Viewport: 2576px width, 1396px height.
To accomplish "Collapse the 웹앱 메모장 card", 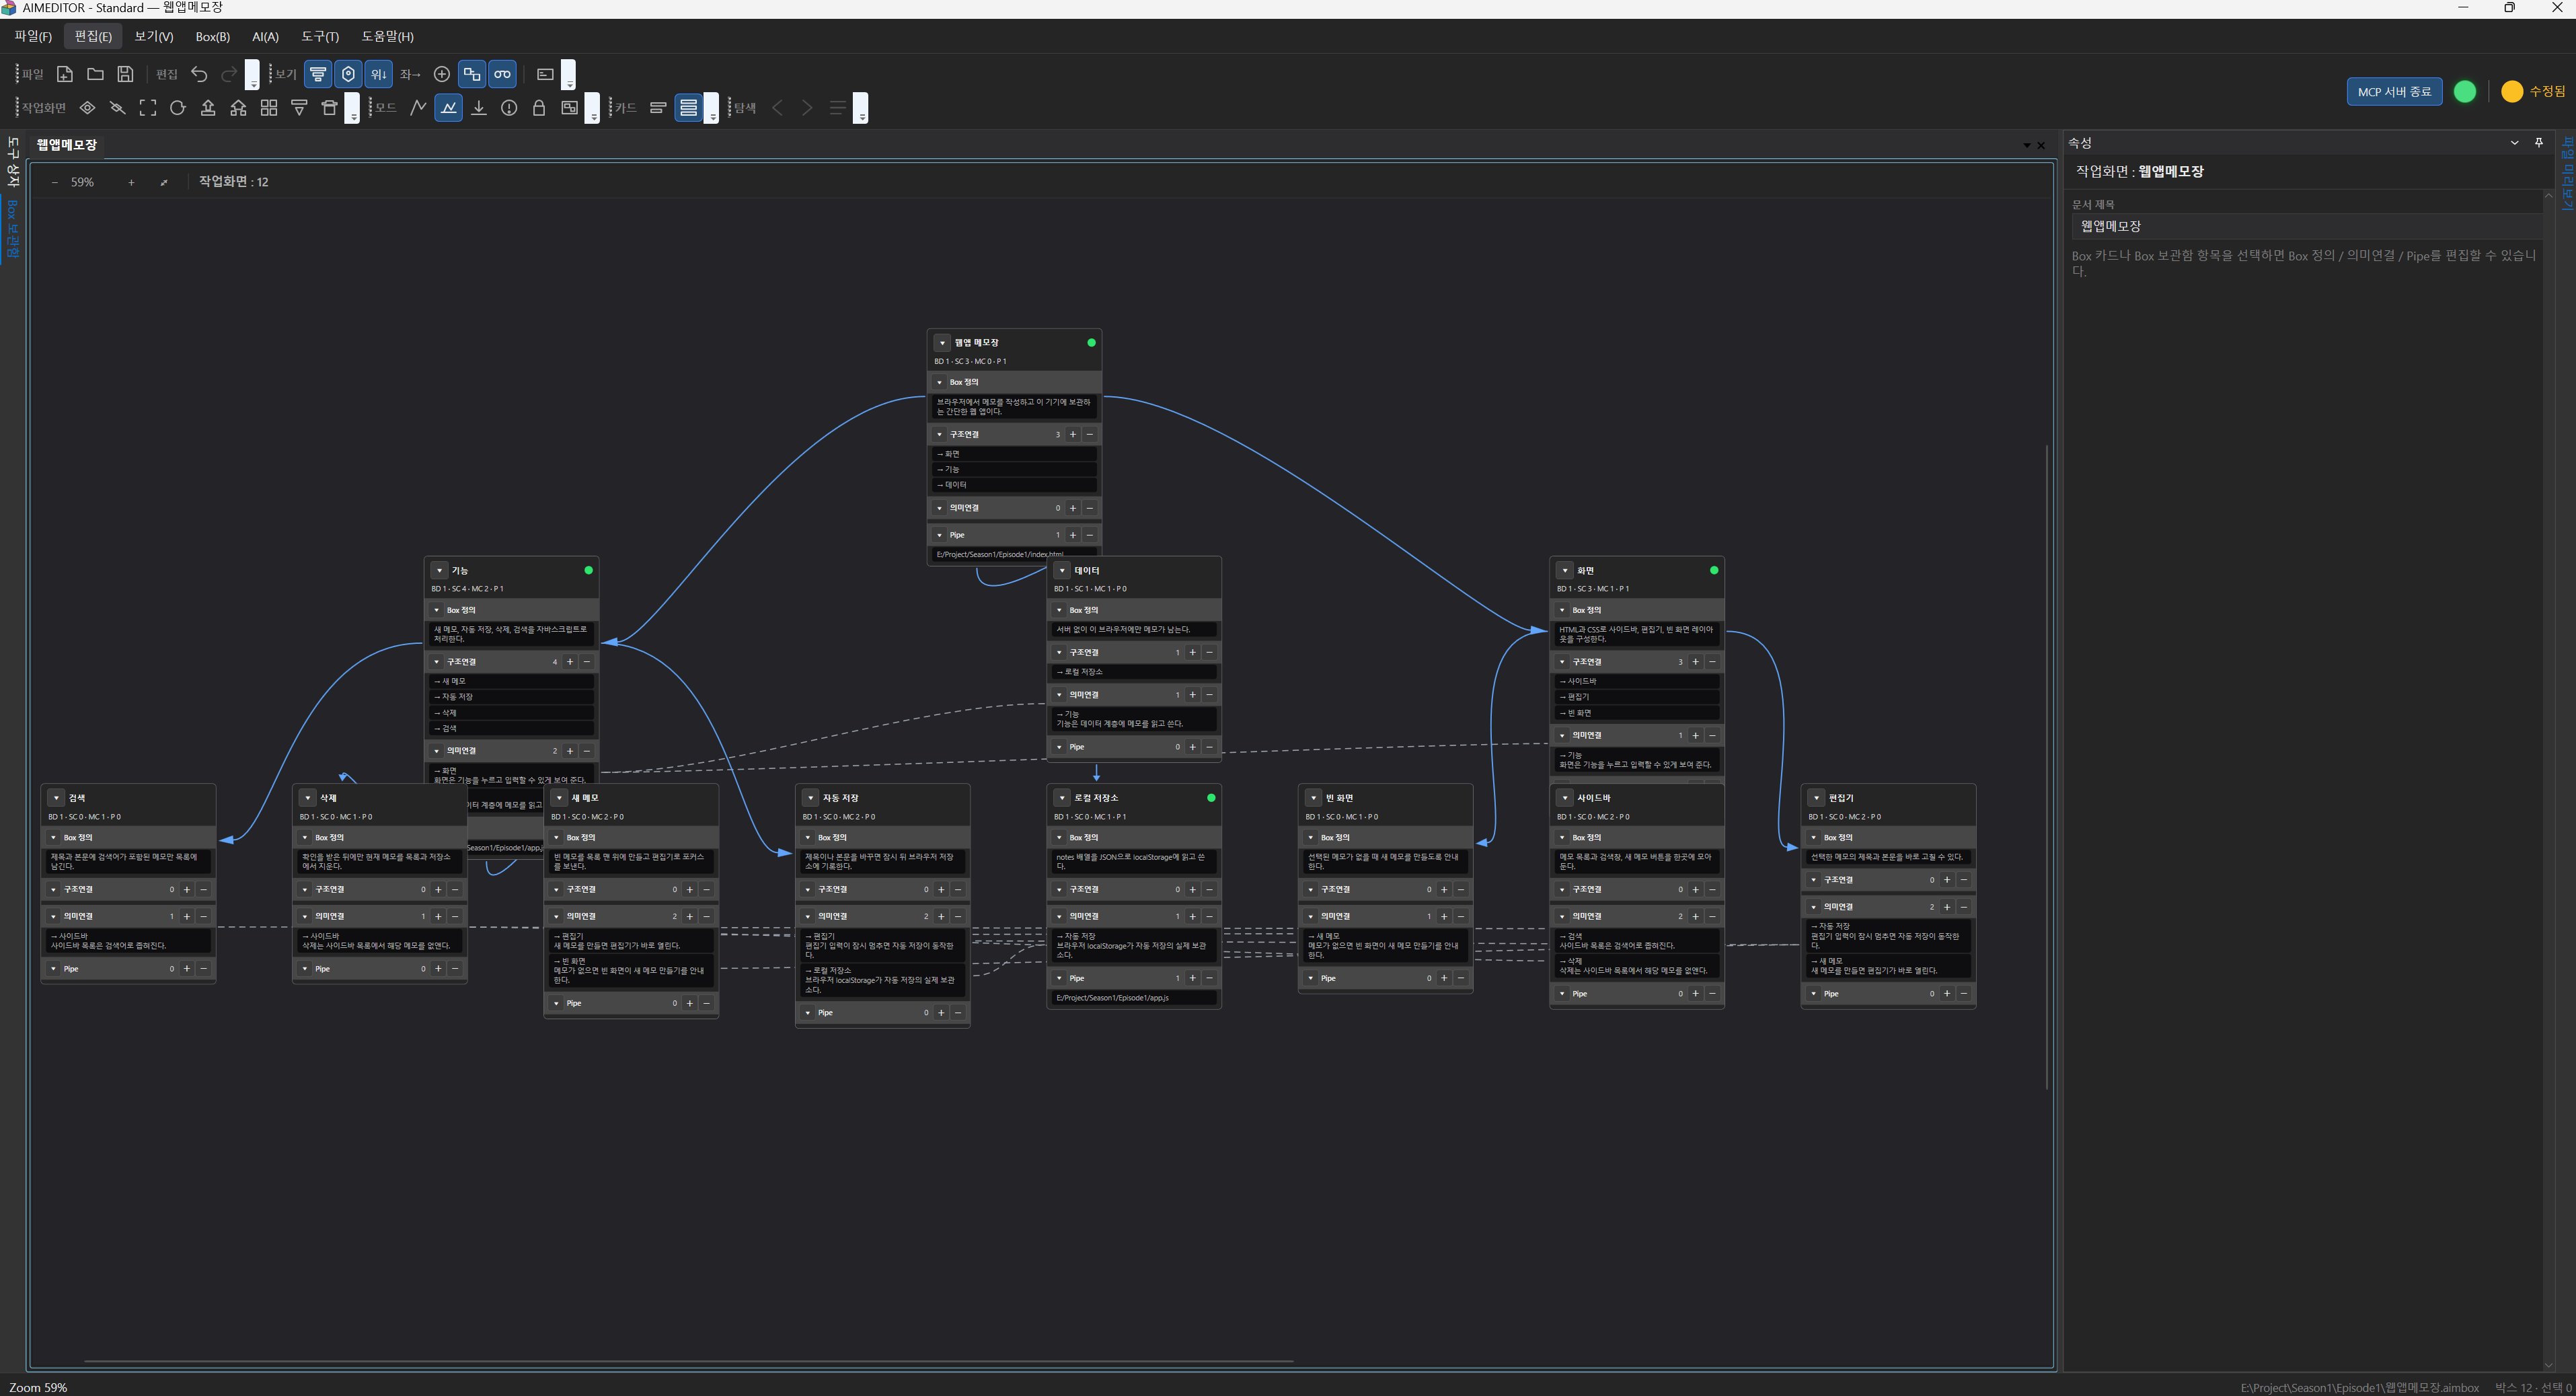I will click(942, 343).
